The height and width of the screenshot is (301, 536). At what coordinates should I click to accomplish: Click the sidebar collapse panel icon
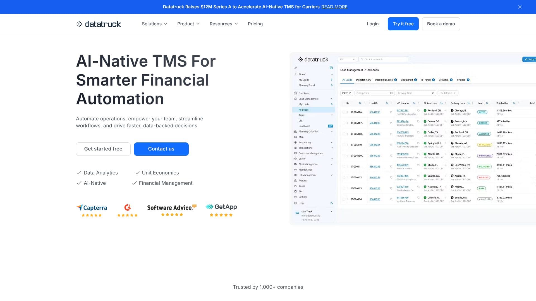pos(331,68)
